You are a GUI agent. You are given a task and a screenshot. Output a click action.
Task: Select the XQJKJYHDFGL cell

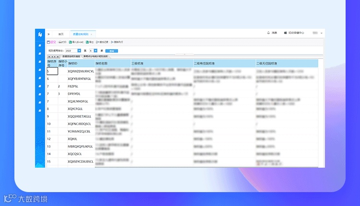[x=81, y=101]
